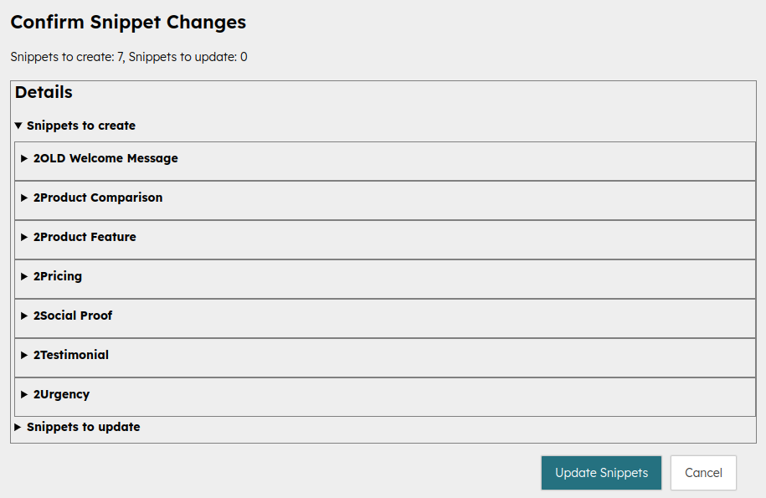Screen dimensions: 766x498
Task: Expand the 2Pricing disclosure arrow
Action: point(24,276)
